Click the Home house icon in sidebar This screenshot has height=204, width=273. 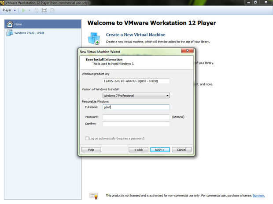(10, 24)
